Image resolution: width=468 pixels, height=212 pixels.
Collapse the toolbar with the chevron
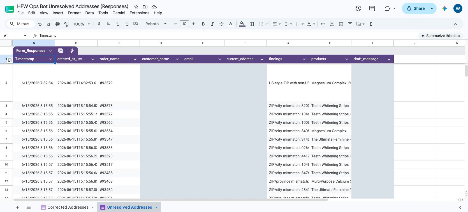pos(456,24)
